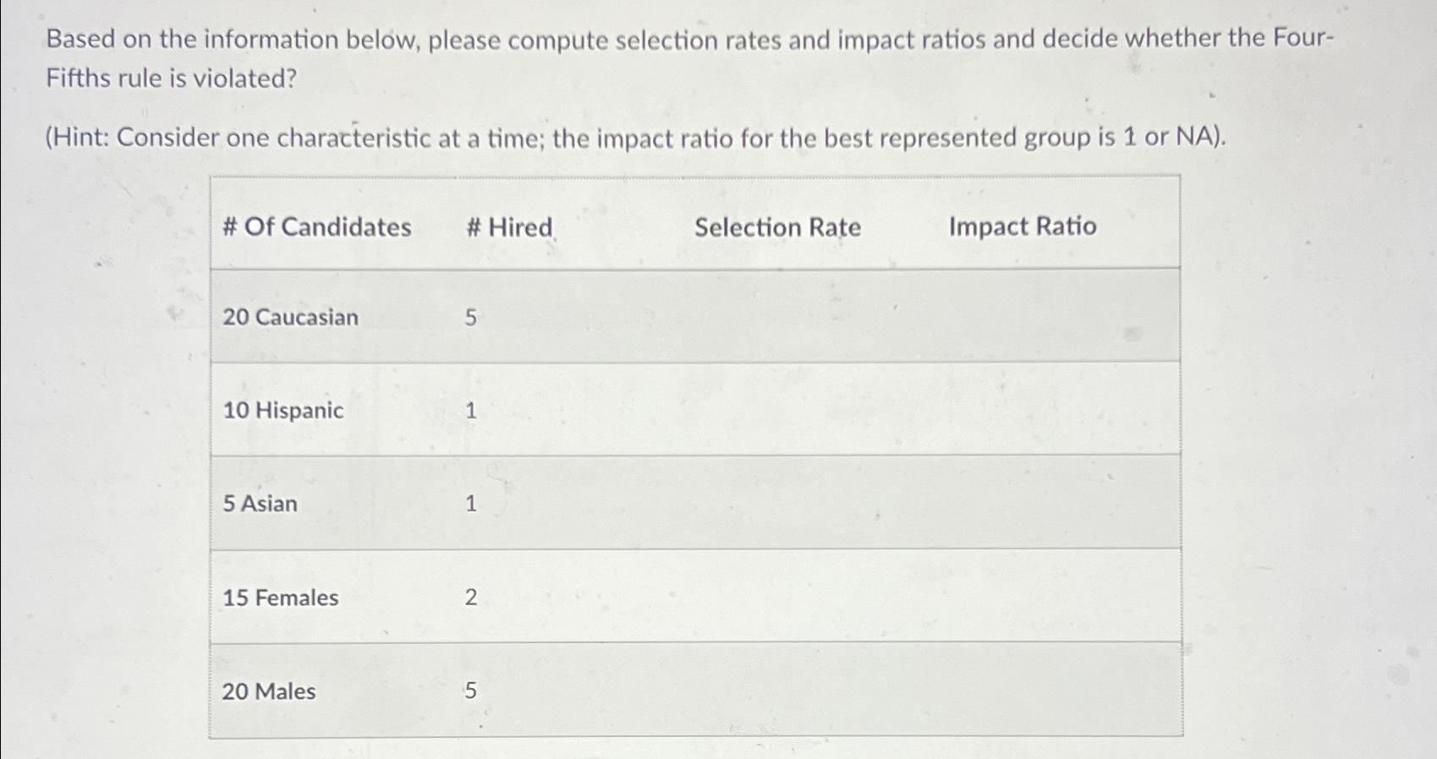Image resolution: width=1437 pixels, height=759 pixels.
Task: Click the '# Hired' column header
Action: (509, 227)
